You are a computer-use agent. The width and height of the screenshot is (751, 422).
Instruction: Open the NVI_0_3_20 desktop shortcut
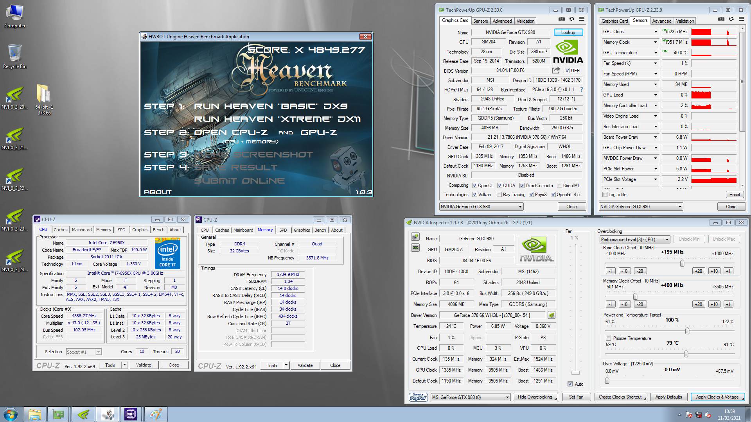pos(15,98)
